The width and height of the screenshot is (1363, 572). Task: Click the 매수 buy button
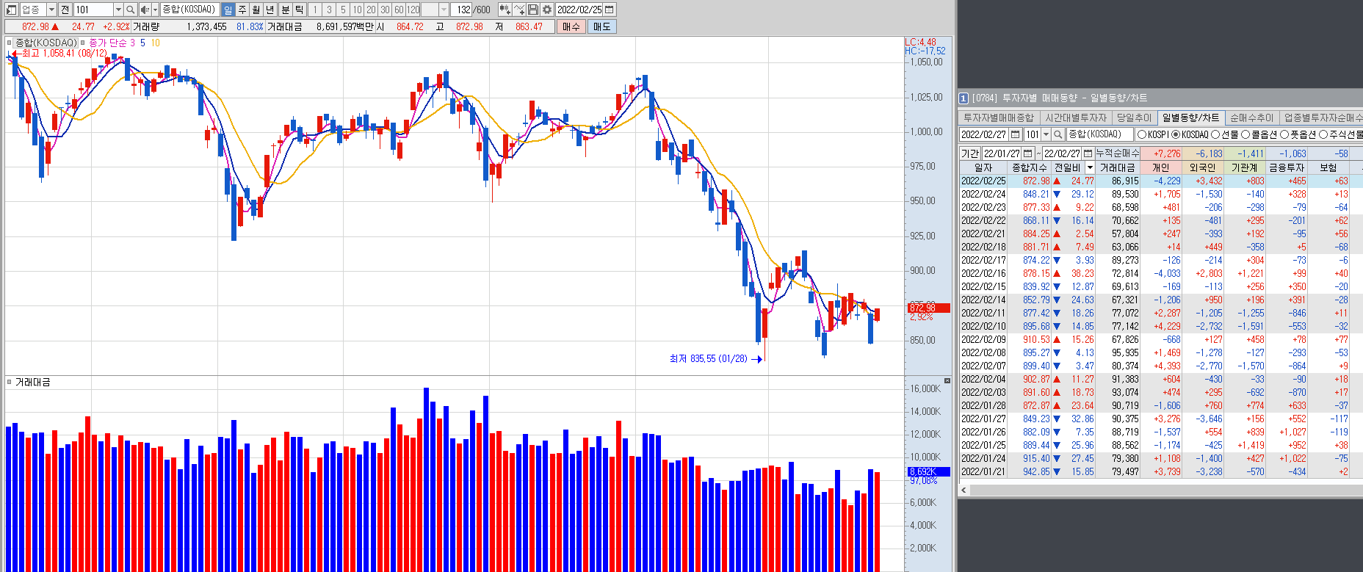pos(571,26)
